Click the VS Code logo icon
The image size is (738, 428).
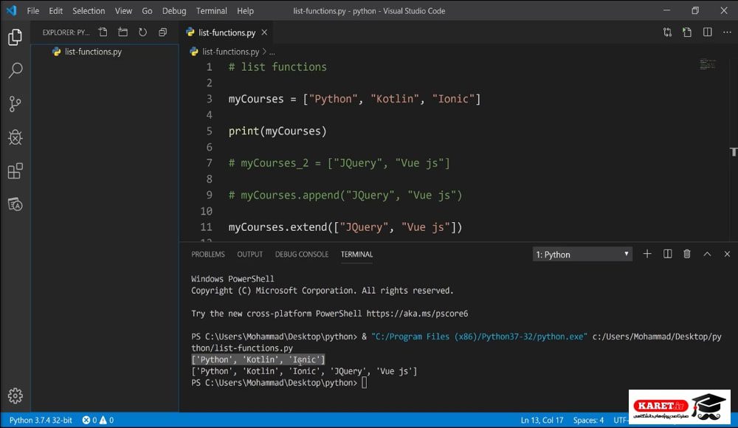[11, 10]
